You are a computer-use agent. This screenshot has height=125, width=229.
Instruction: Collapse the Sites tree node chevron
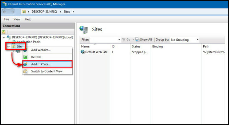pyautogui.click(x=9, y=46)
